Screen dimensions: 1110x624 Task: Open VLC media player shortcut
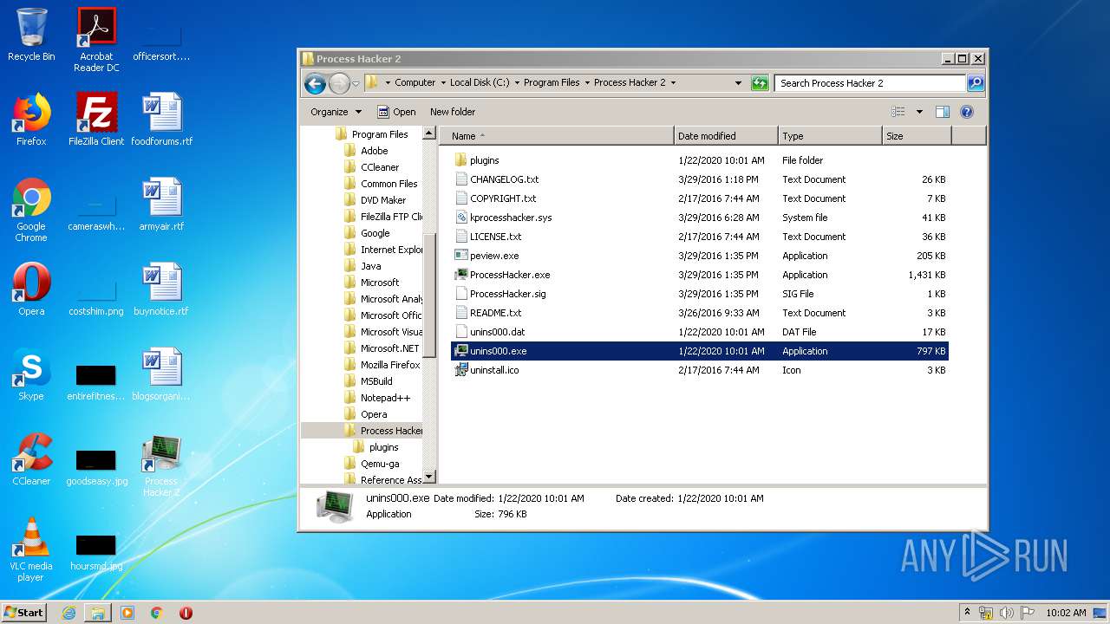[x=31, y=550]
